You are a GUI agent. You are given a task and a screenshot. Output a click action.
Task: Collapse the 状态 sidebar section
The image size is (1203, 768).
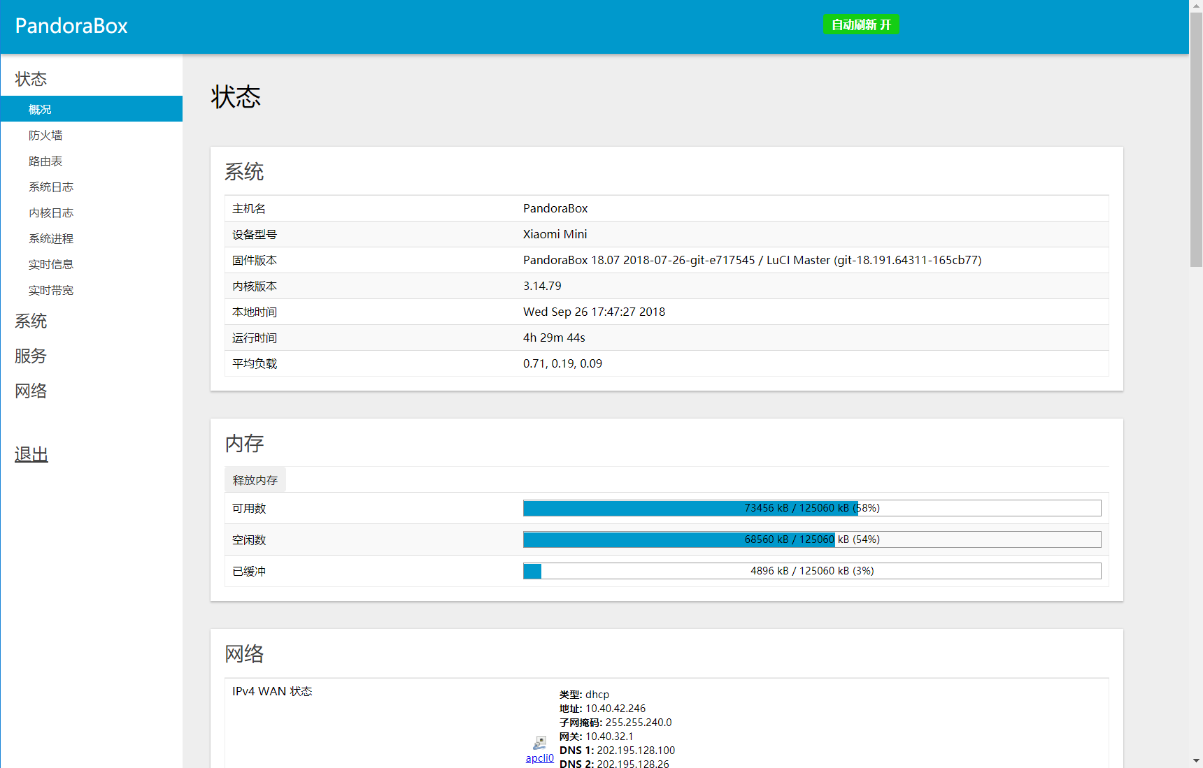pos(31,79)
